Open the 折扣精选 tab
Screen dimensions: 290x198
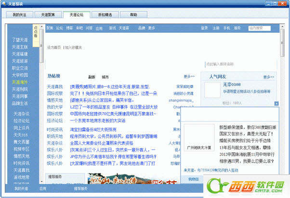[105, 14]
